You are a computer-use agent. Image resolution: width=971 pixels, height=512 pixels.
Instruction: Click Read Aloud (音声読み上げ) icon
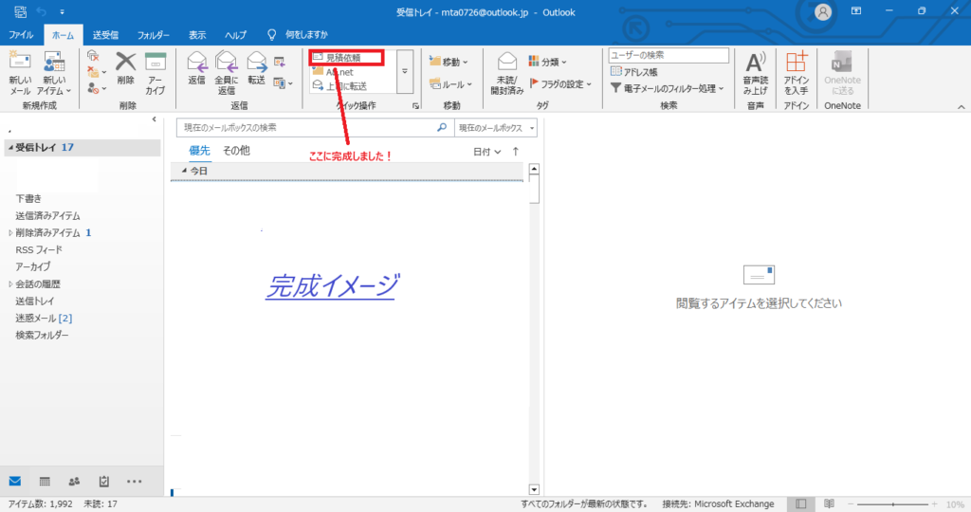point(755,64)
